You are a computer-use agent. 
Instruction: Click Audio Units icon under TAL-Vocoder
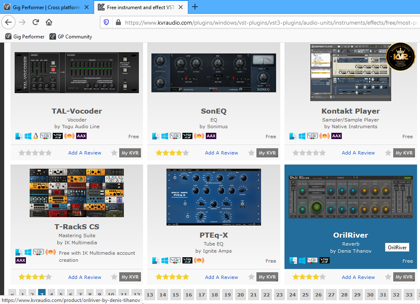[69, 136]
